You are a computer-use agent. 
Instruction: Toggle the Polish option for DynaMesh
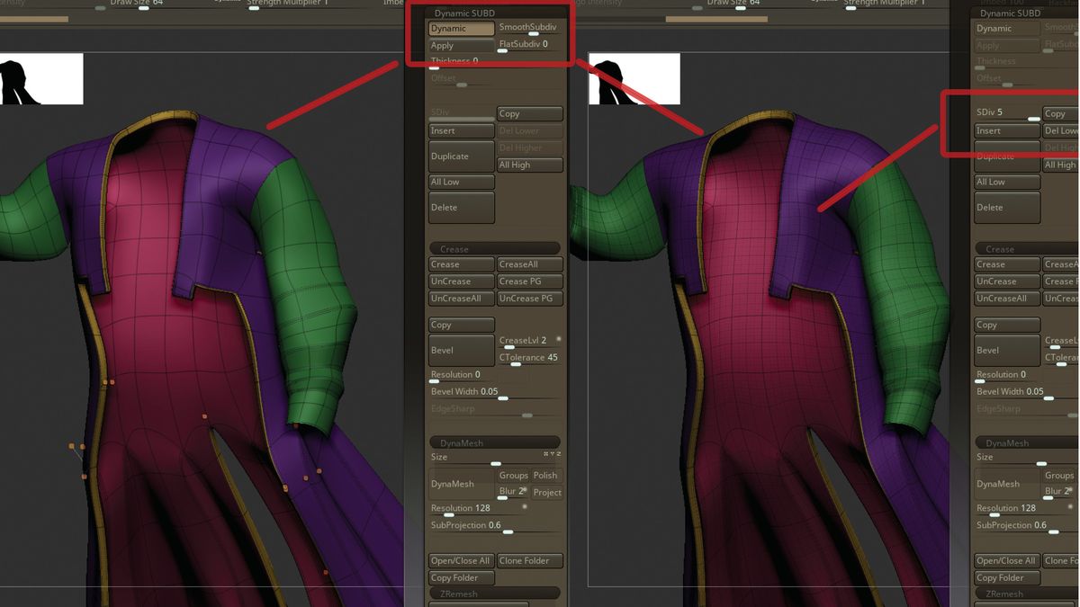[545, 475]
